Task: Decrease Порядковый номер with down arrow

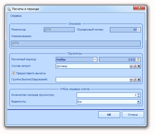Action: [139, 31]
